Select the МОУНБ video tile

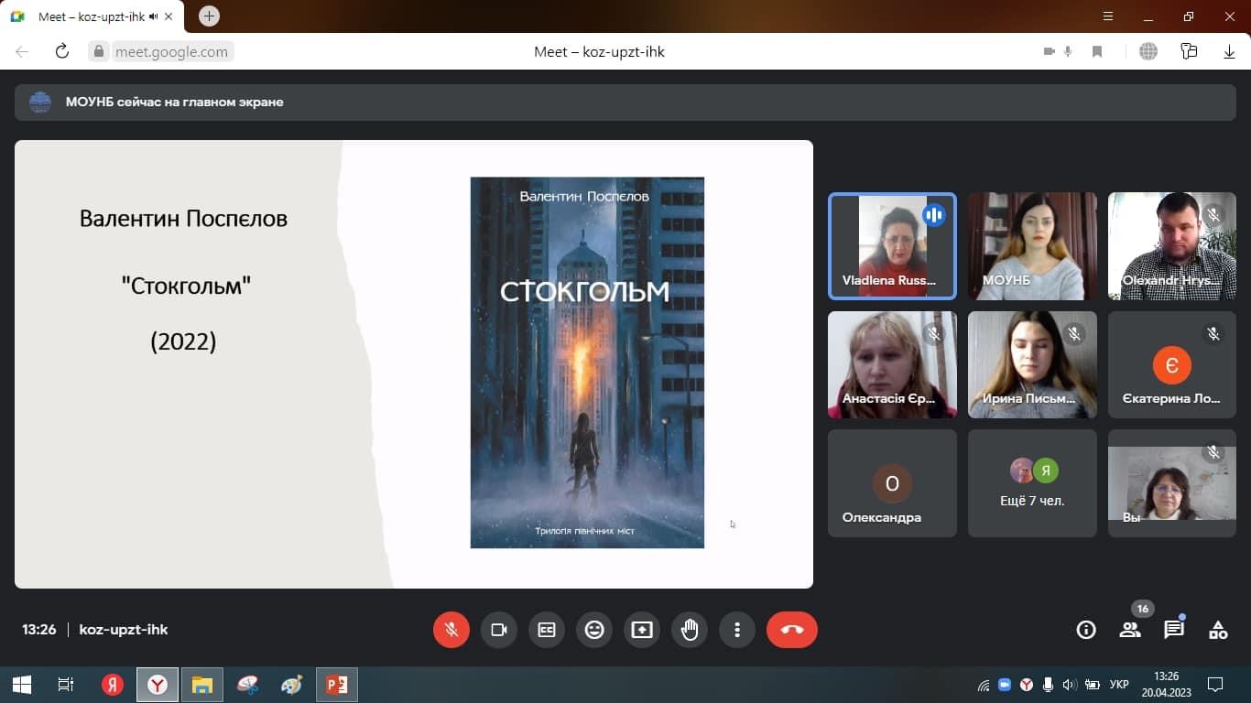click(x=1032, y=246)
